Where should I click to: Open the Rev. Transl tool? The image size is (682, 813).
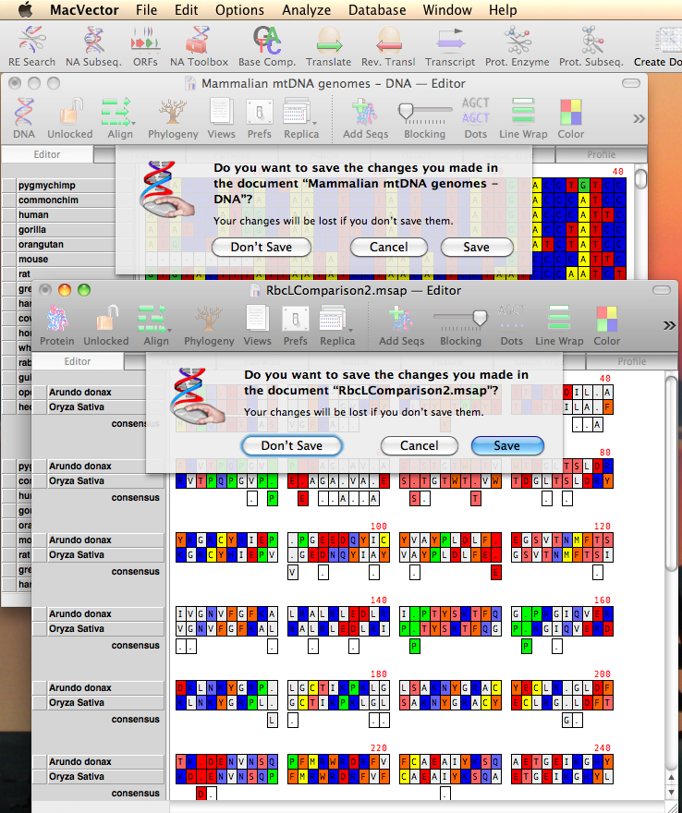point(389,41)
